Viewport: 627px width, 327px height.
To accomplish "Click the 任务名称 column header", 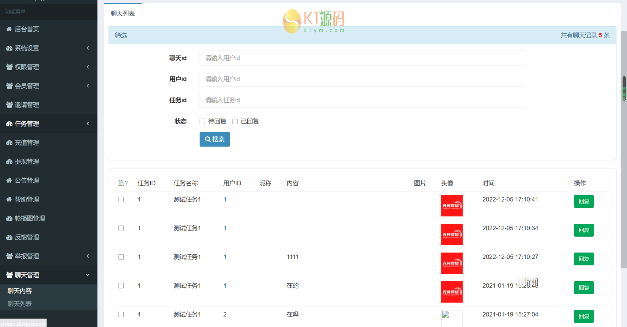I will 186,183.
